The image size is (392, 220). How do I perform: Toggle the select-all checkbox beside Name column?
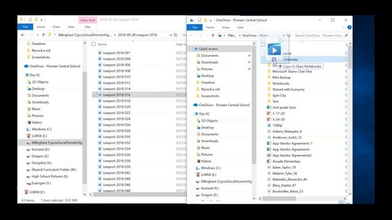[94, 44]
